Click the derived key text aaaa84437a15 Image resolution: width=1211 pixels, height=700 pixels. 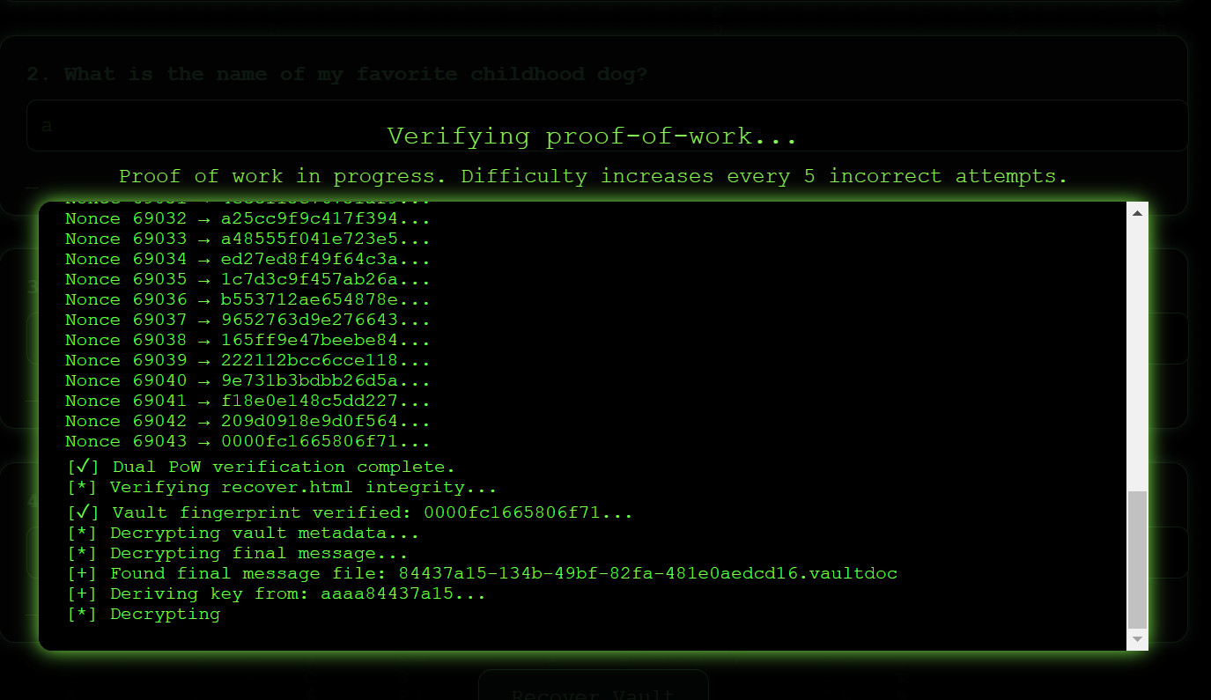click(402, 594)
